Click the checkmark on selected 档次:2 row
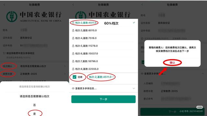207x116 pixels. tap(134, 23)
